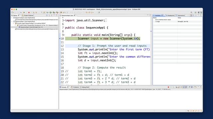Click the Step Into toolbar icon
The width and height of the screenshot is (213, 119).
34,13
